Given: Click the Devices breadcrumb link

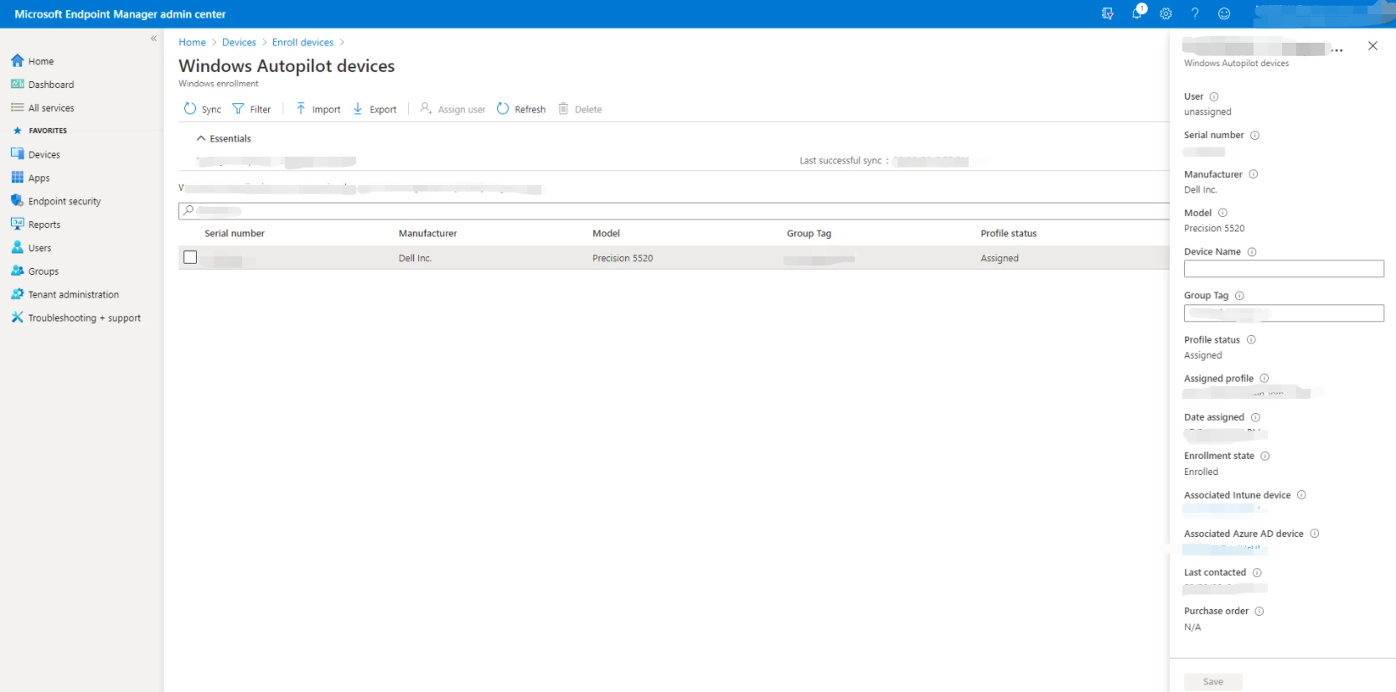Looking at the screenshot, I should click(239, 43).
